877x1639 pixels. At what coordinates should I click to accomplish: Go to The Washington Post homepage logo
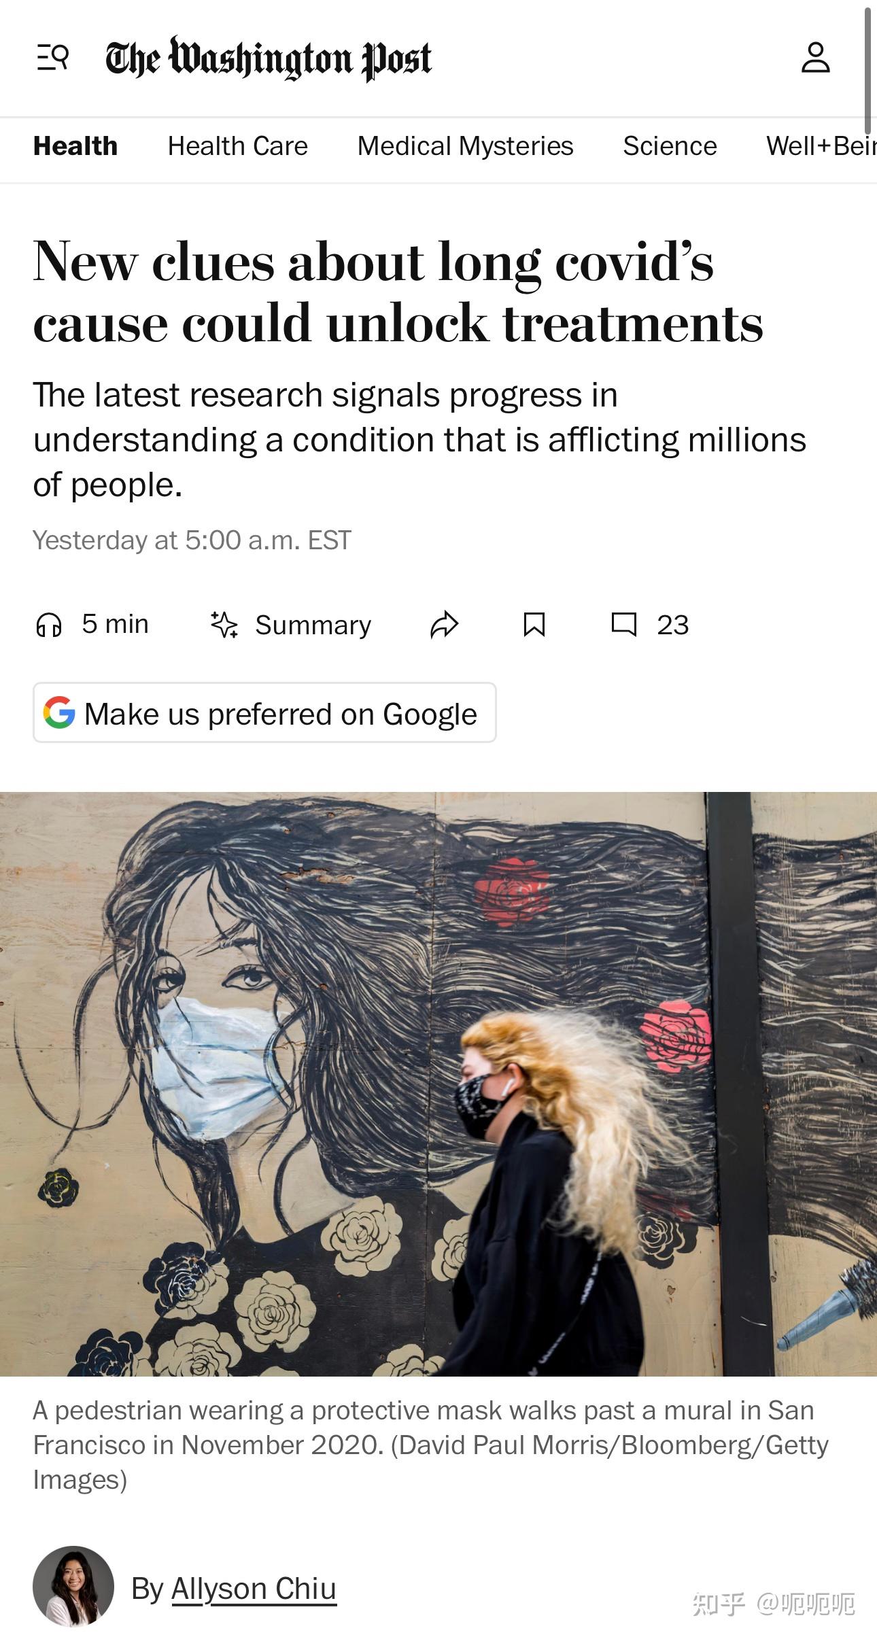pyautogui.click(x=269, y=58)
